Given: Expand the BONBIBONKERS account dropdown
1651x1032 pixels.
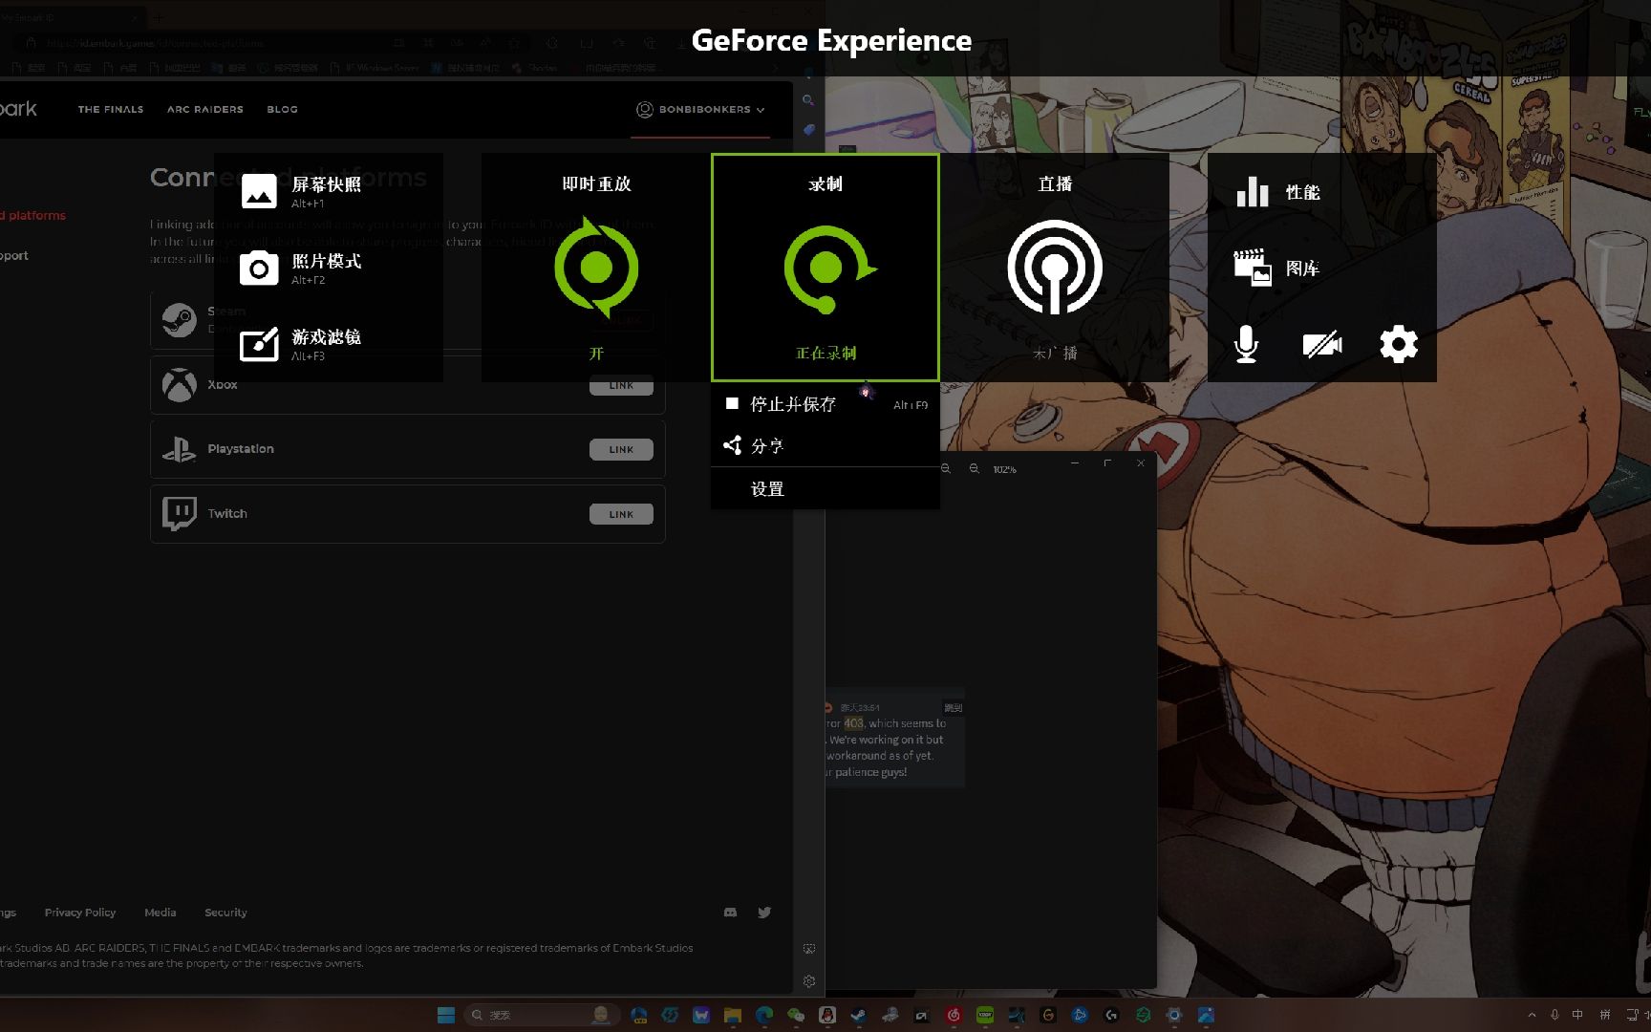Looking at the screenshot, I should click(701, 110).
